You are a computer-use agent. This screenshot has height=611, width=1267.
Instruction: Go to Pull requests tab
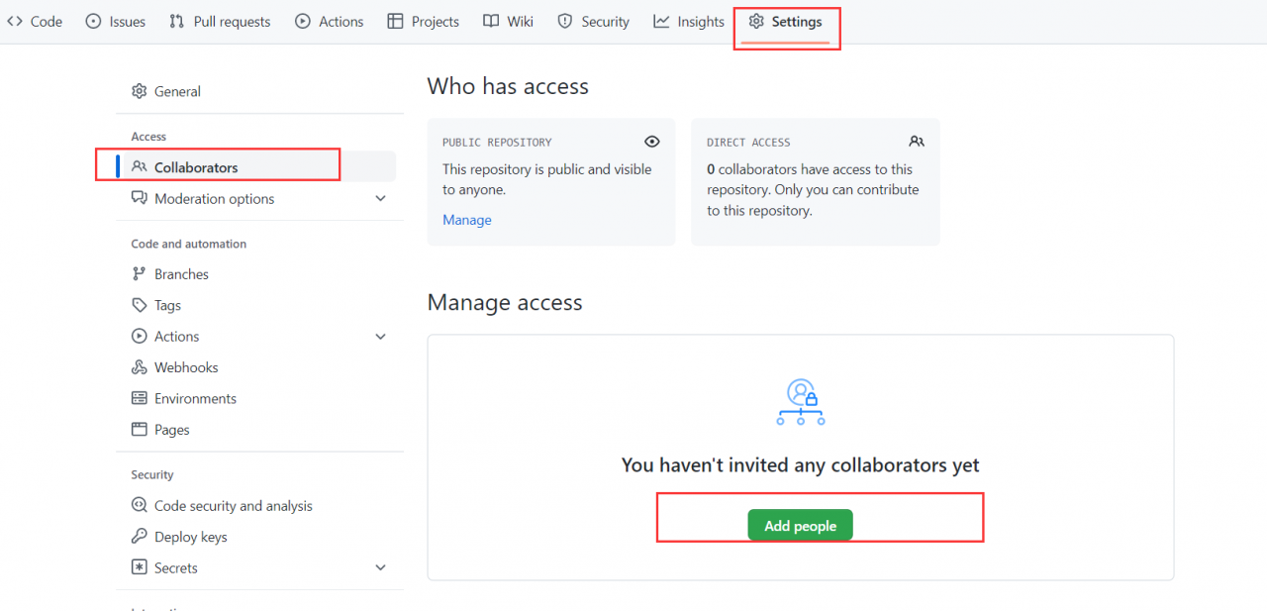pos(220,22)
